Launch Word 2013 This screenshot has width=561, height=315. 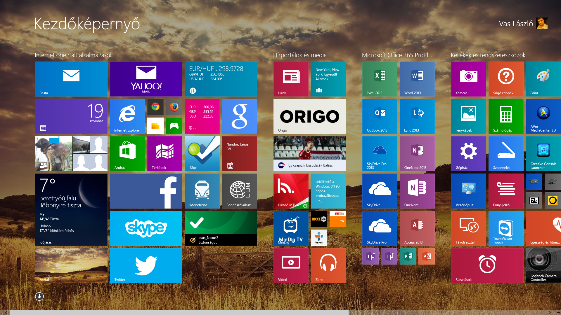coord(417,79)
